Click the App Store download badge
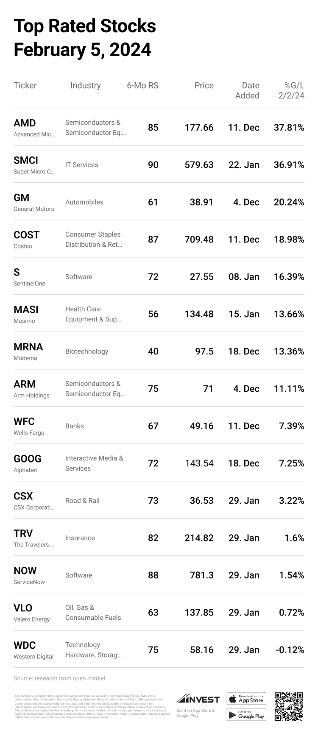This screenshot has width=318, height=736. (246, 698)
